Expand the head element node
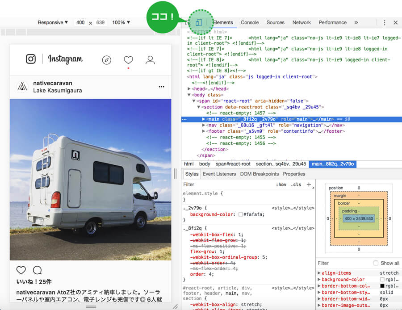 [189, 89]
